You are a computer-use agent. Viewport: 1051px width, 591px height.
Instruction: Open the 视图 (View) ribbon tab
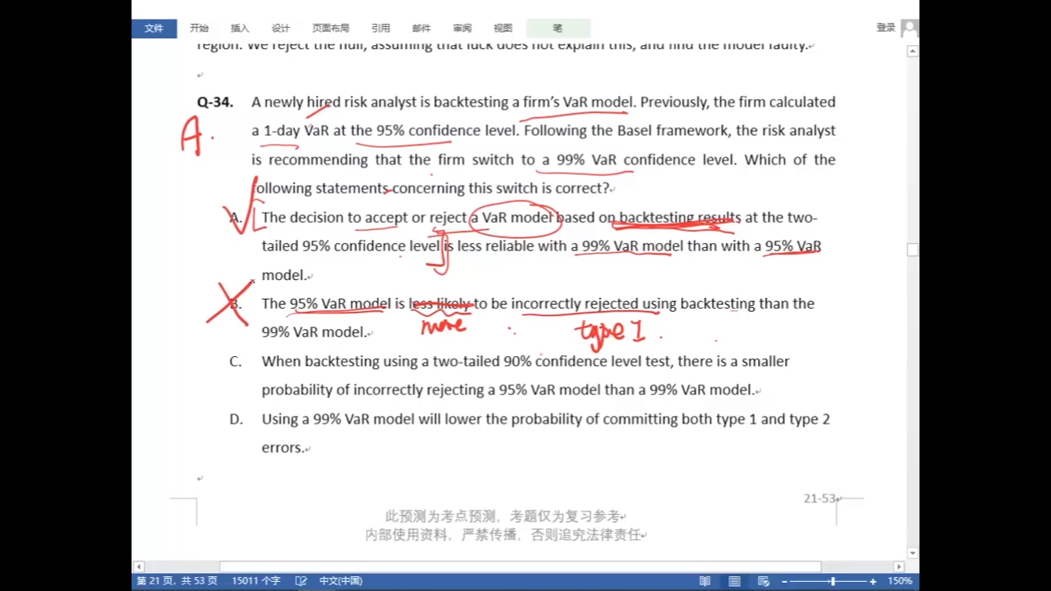pyautogui.click(x=503, y=29)
